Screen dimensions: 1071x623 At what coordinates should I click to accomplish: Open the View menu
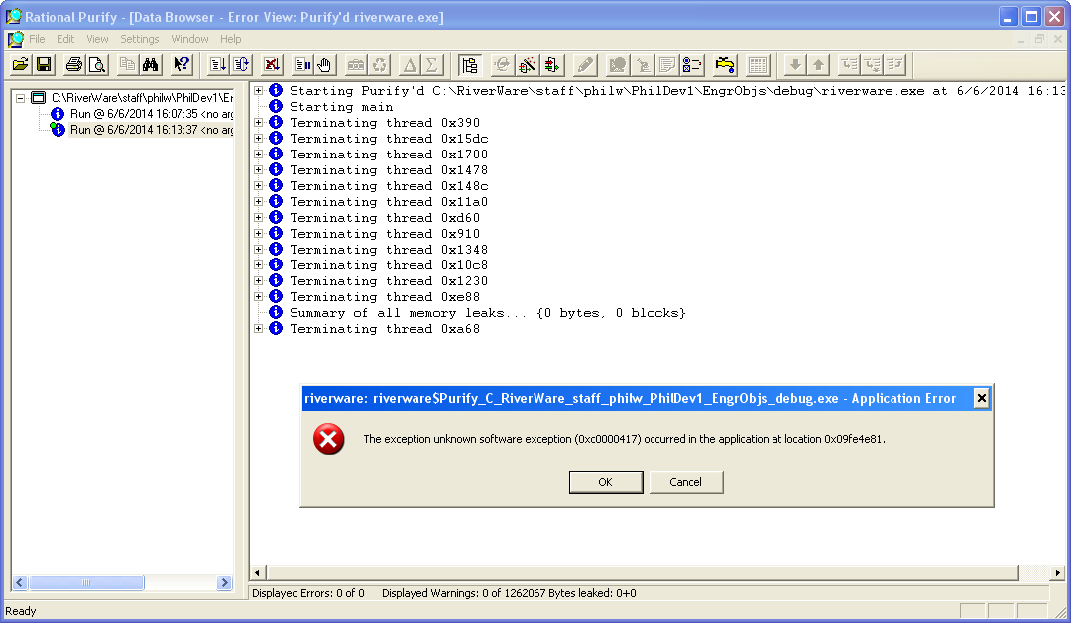pyautogui.click(x=97, y=39)
